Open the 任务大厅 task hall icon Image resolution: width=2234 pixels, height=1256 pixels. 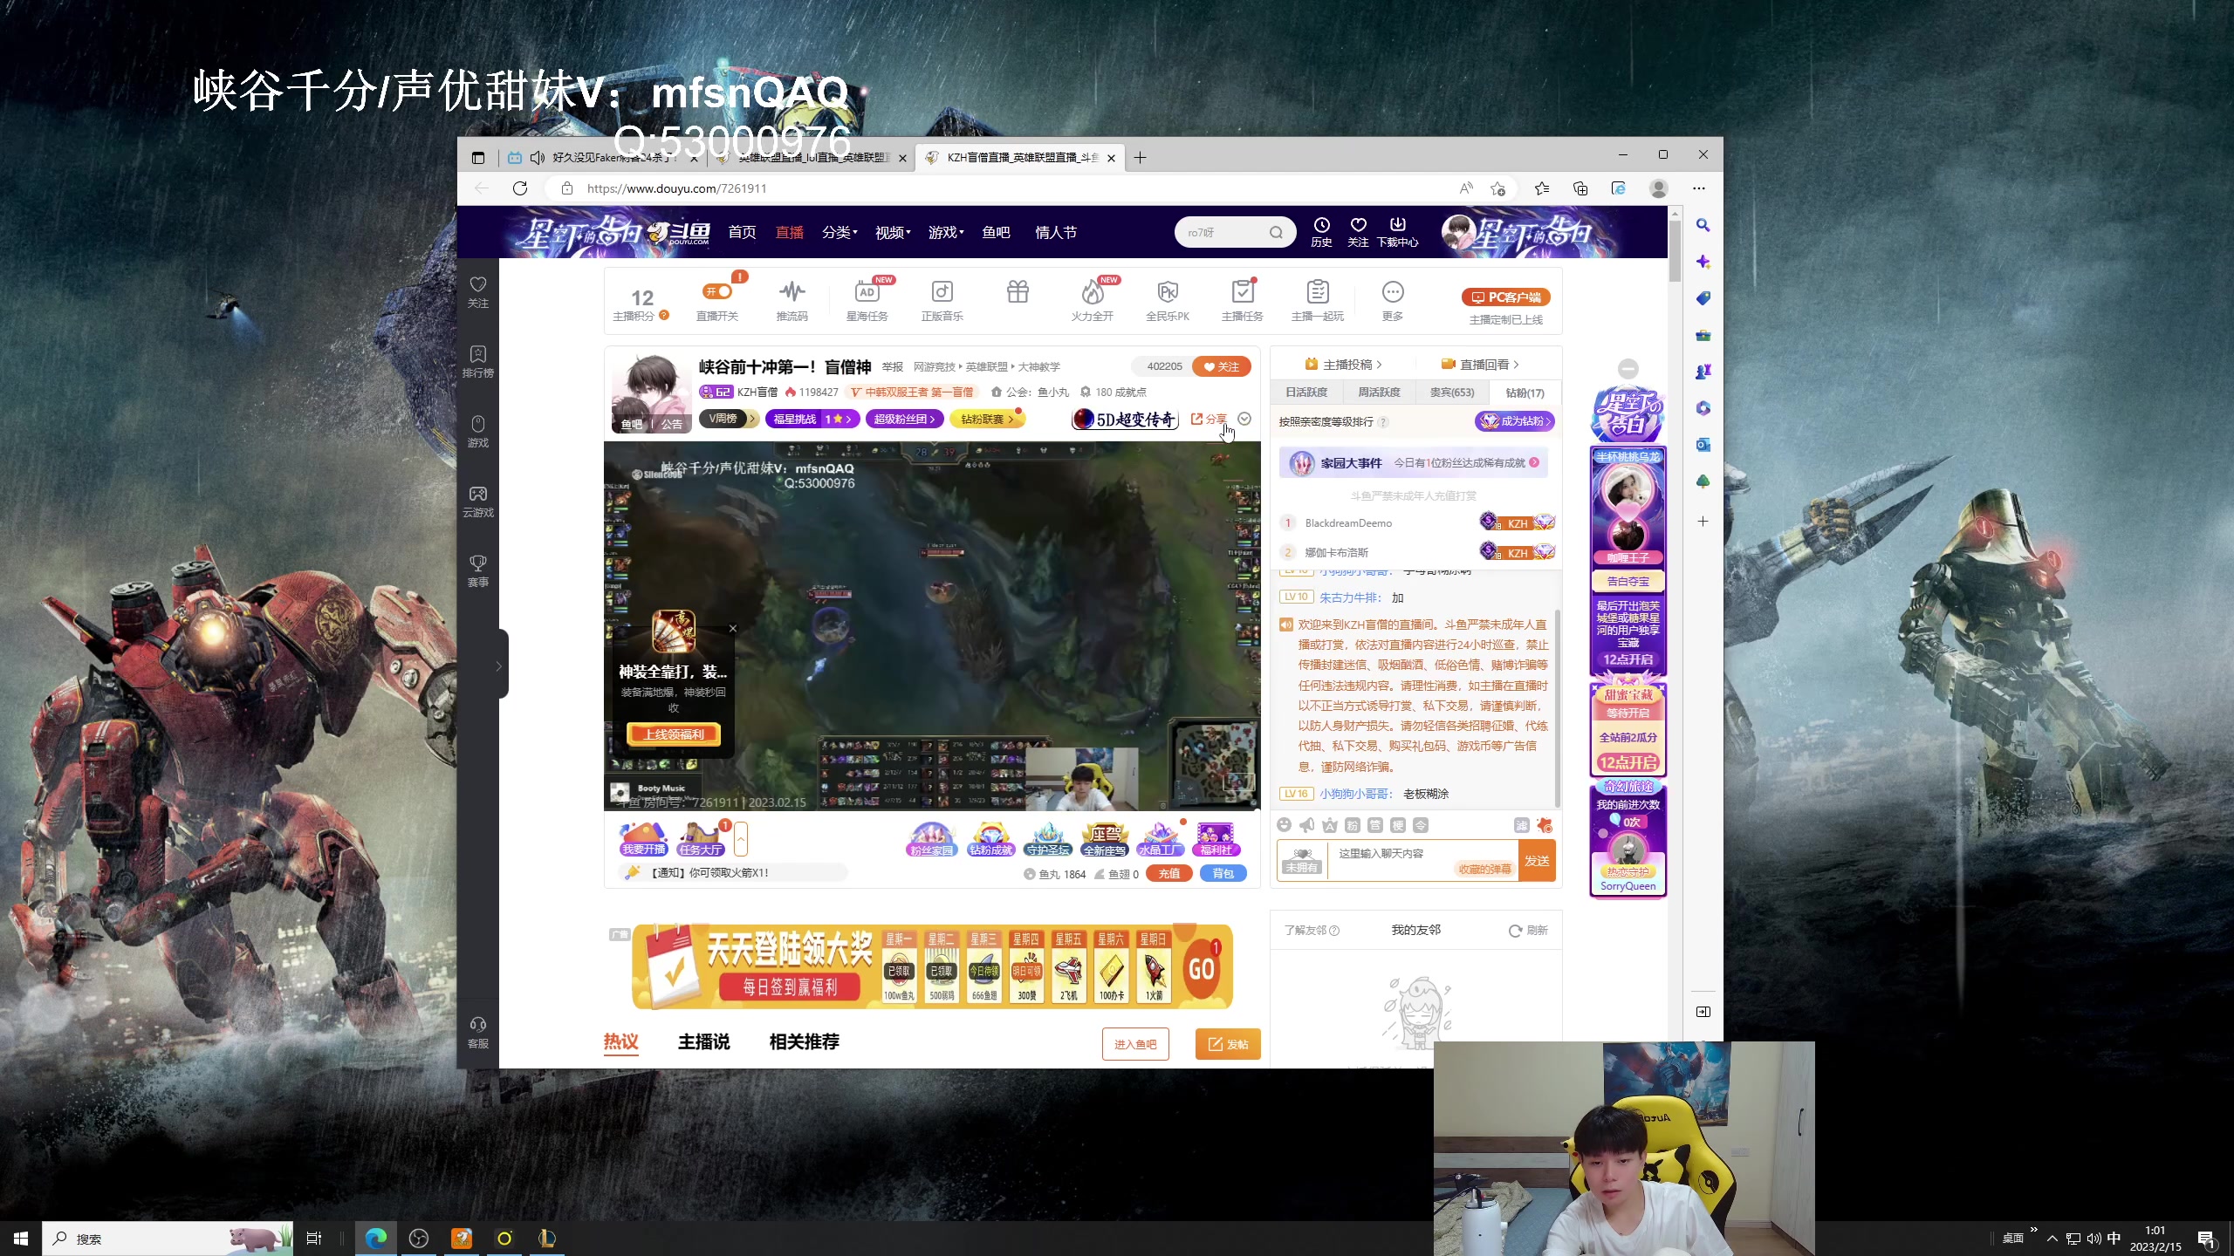(x=701, y=839)
